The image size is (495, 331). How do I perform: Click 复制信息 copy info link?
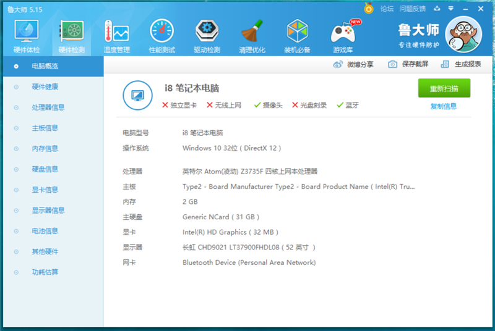pos(444,106)
